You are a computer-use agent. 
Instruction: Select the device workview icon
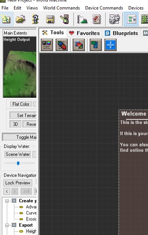131,19
